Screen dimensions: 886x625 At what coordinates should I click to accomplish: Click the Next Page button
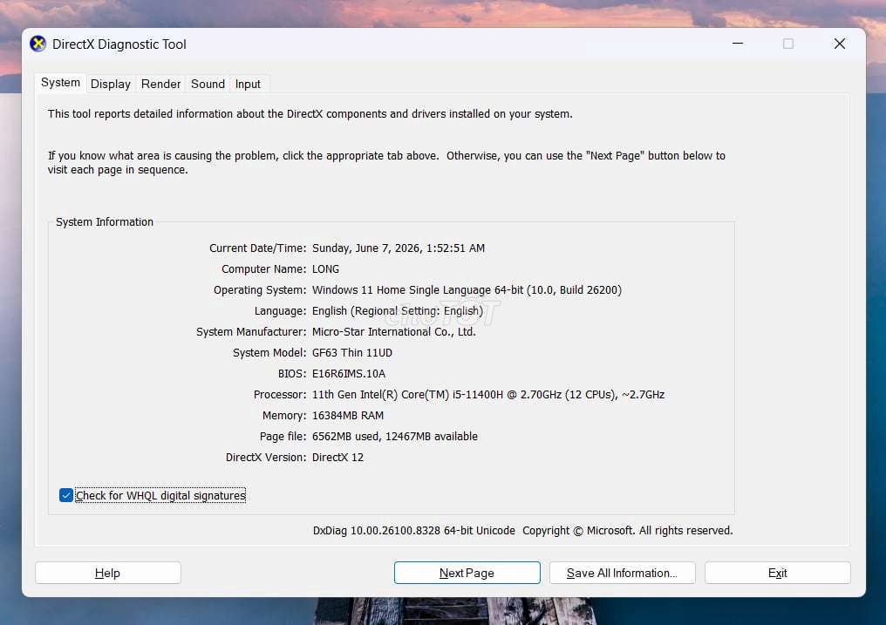coord(467,573)
